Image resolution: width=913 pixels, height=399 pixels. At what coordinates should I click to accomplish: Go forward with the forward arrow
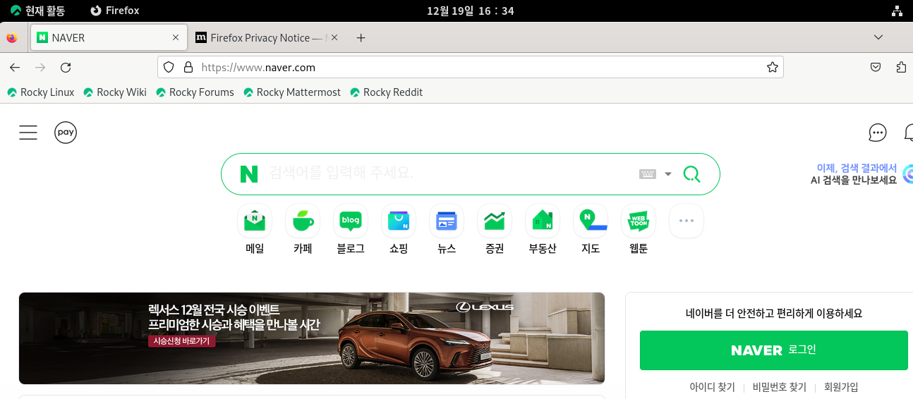(x=40, y=68)
